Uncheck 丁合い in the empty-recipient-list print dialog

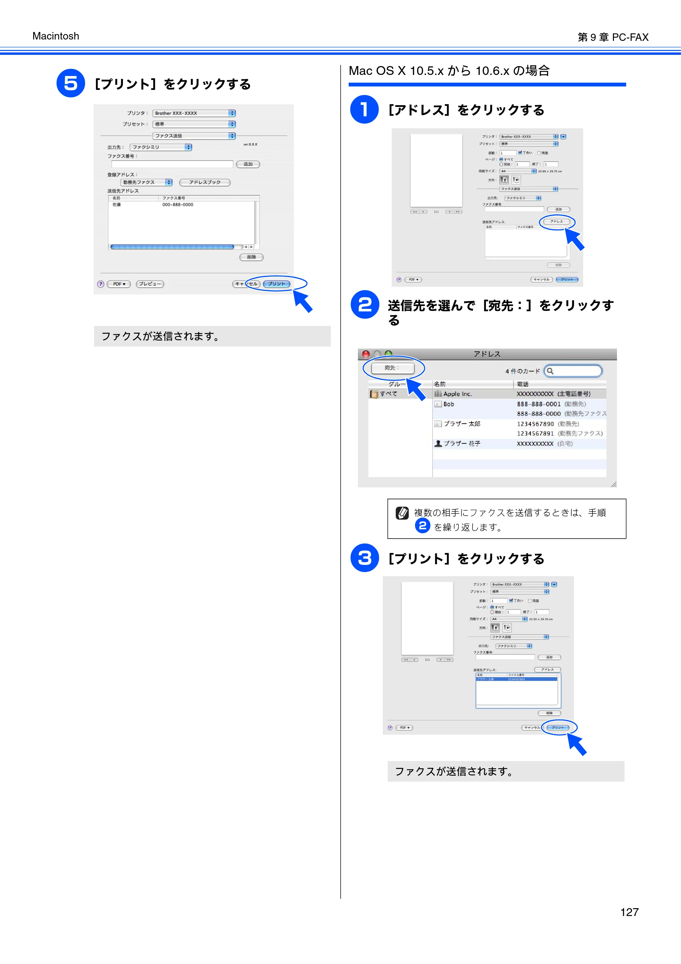(520, 153)
